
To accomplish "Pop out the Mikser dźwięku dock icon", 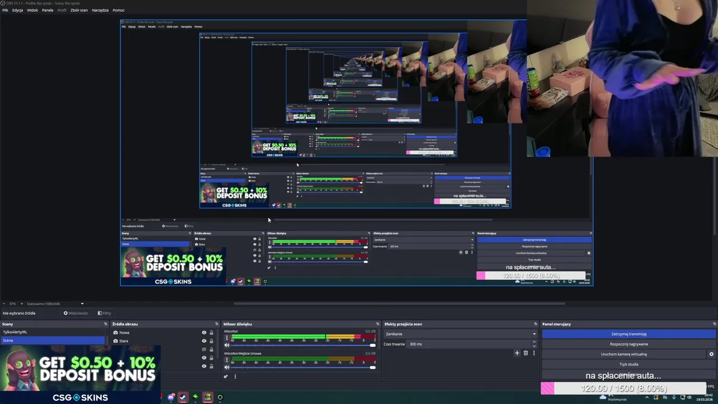I will click(x=377, y=324).
